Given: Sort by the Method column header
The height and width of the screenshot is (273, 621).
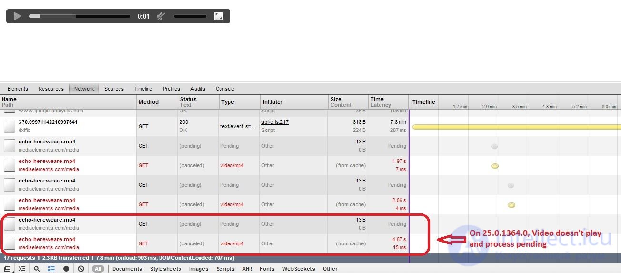Looking at the screenshot, I should click(x=157, y=102).
